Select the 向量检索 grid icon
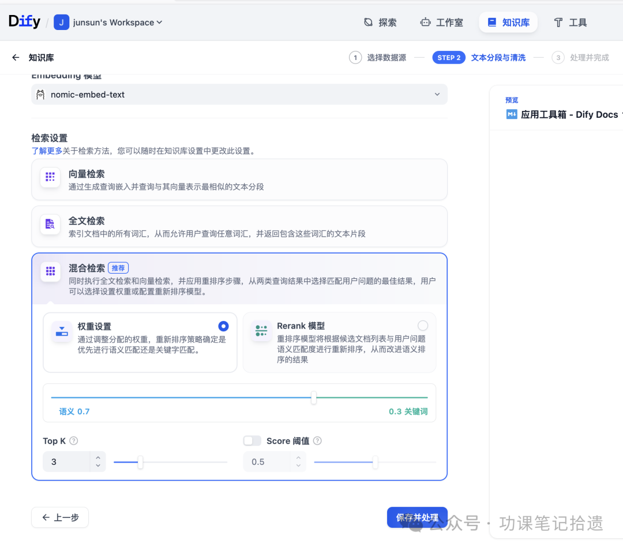This screenshot has width=623, height=548. click(x=50, y=177)
